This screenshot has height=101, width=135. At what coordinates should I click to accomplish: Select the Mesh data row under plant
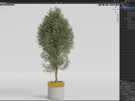pos(127,11)
